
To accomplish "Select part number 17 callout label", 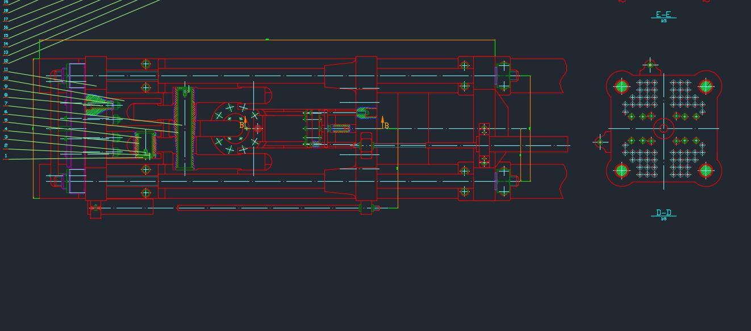I will pos(6,19).
